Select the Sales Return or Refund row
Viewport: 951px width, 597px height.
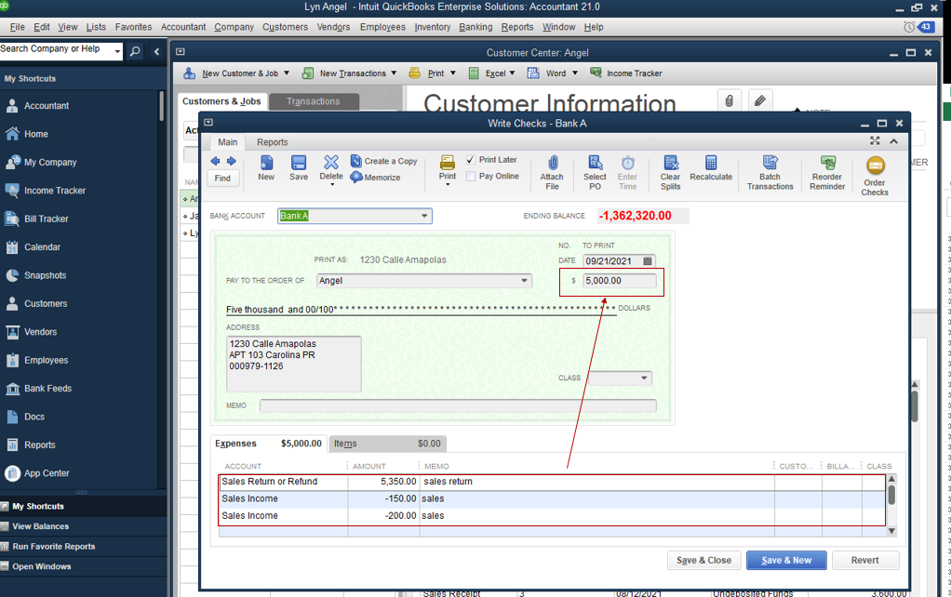(x=552, y=482)
